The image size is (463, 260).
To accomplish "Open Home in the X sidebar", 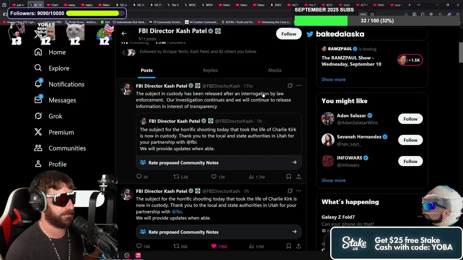I will [50, 52].
